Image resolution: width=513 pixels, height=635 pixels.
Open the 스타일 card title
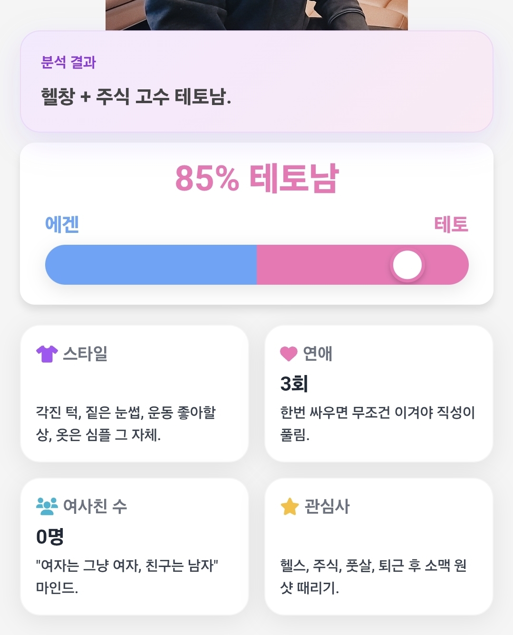click(85, 354)
